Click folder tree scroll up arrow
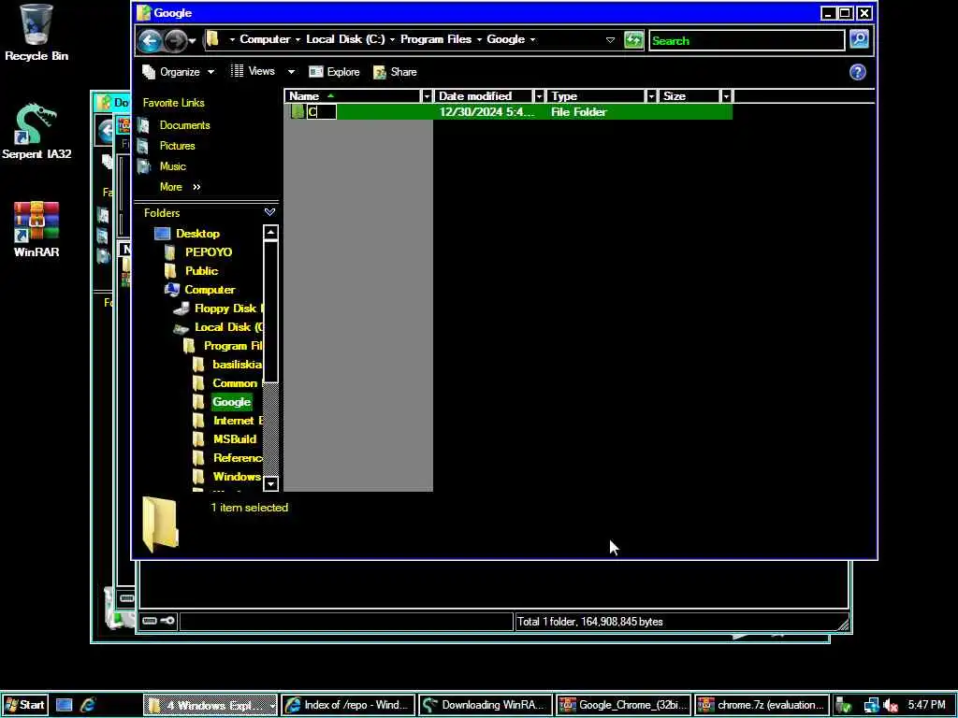 point(270,233)
